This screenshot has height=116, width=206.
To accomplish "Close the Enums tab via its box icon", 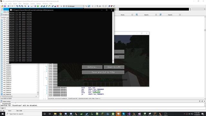I will [132, 15].
